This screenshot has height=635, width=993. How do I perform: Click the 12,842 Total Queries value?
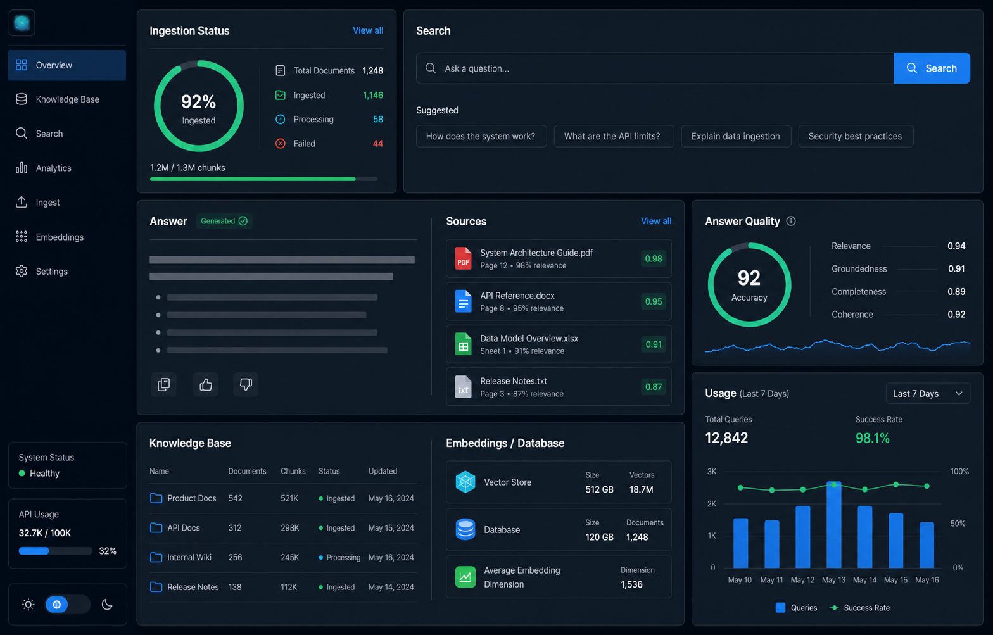coord(726,438)
